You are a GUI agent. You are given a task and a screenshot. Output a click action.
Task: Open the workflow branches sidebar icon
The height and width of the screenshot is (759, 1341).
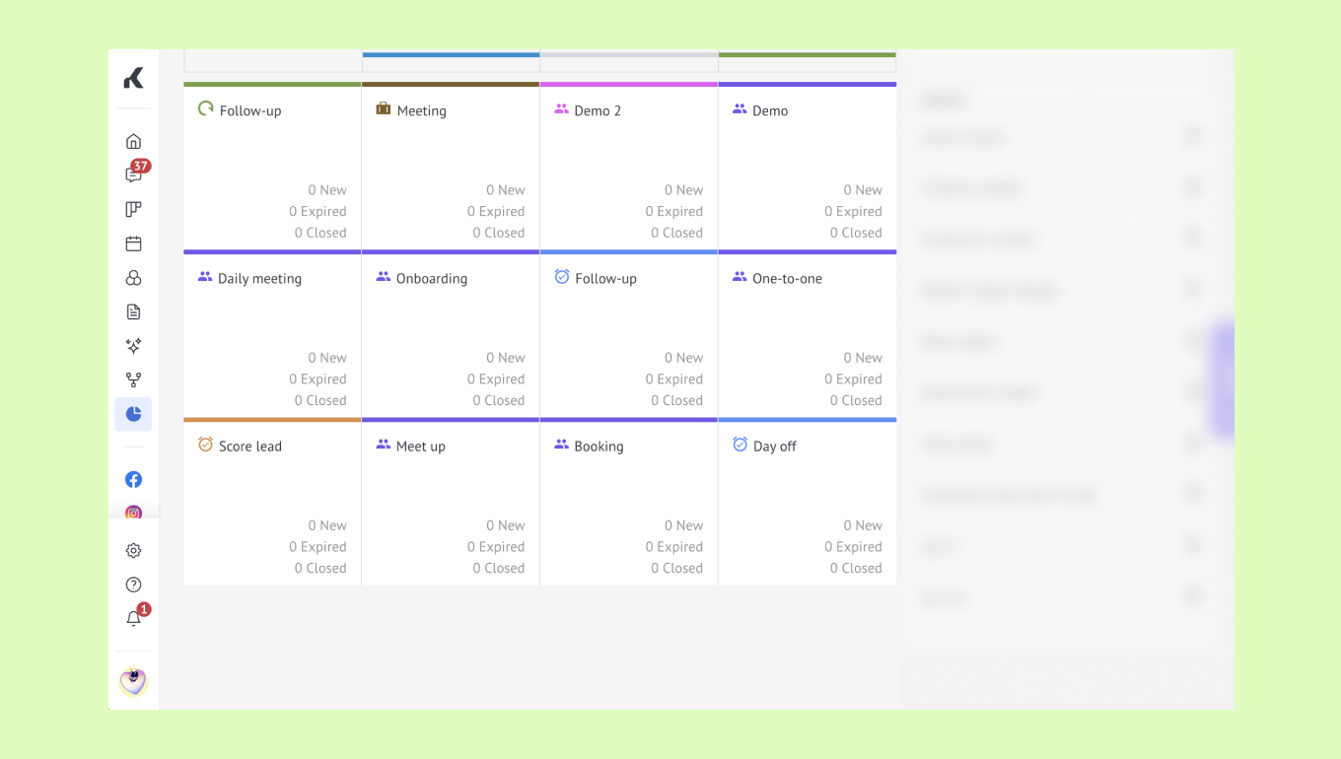[x=133, y=379]
